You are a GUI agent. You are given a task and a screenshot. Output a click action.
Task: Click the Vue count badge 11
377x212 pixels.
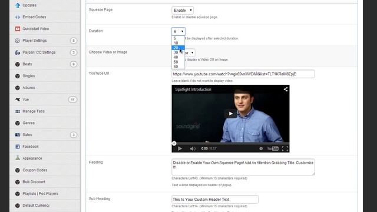coord(72,100)
